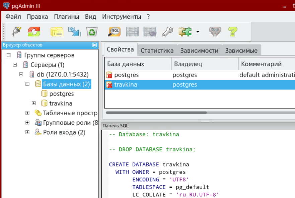
Task: Collapse the Группы серверов node
Action: click(8, 55)
